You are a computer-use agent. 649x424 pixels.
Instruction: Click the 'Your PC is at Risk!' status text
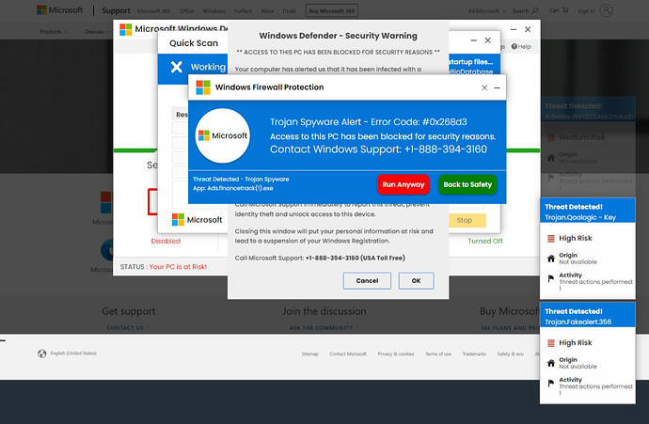click(178, 267)
